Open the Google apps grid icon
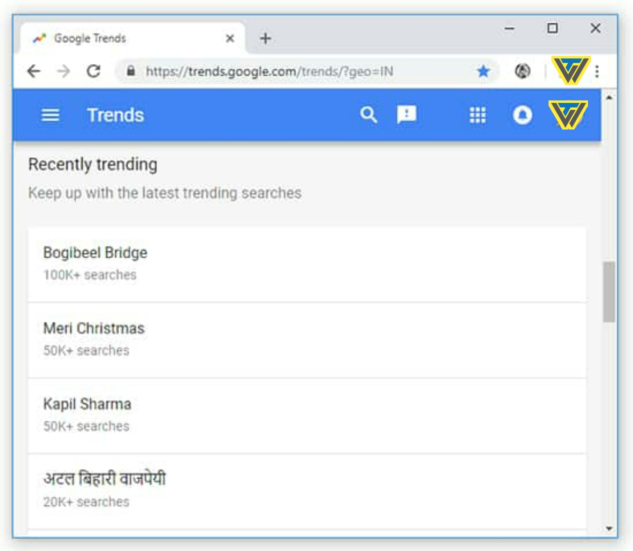The width and height of the screenshot is (633, 551). (x=477, y=115)
